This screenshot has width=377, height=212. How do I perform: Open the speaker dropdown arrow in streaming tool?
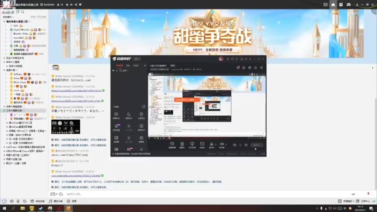226,144
